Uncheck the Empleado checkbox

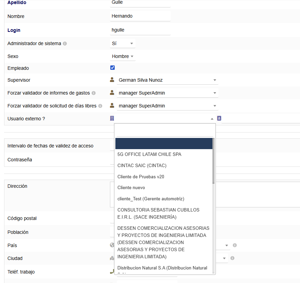[113, 68]
